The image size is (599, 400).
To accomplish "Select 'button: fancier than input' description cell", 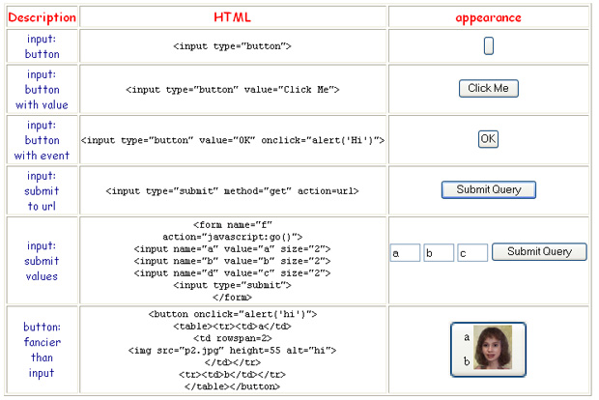I will [42, 350].
